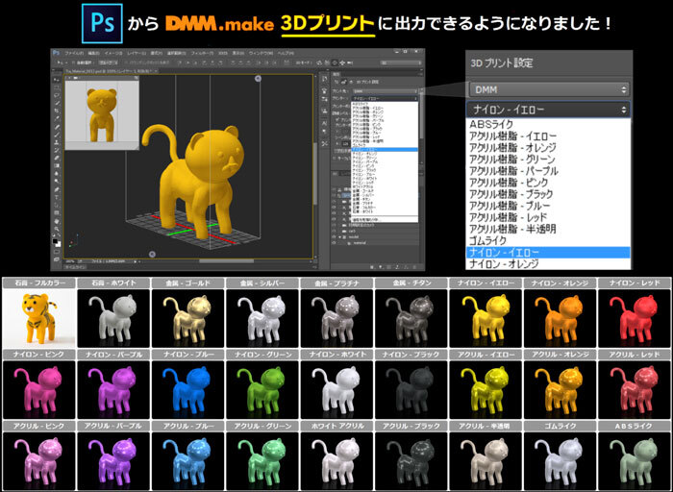Open the プリント先 dropdown in Photoshop properties panel
This screenshot has height=492, width=673.
click(385, 91)
